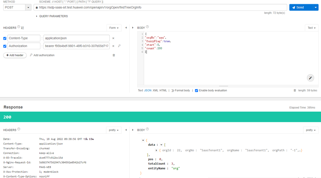
Task: Select the XML body format tab
Action: (155, 90)
